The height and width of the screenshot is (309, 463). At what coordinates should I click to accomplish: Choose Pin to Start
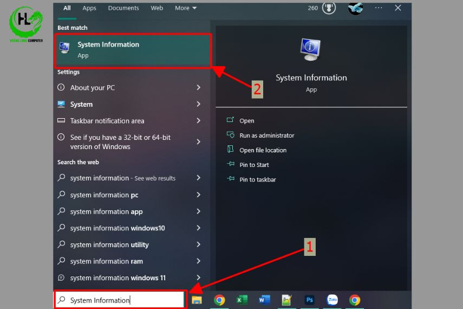(x=254, y=165)
